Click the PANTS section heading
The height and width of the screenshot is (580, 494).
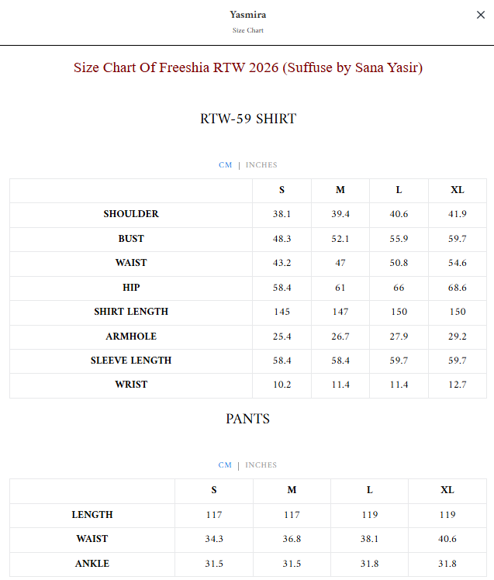click(x=248, y=419)
